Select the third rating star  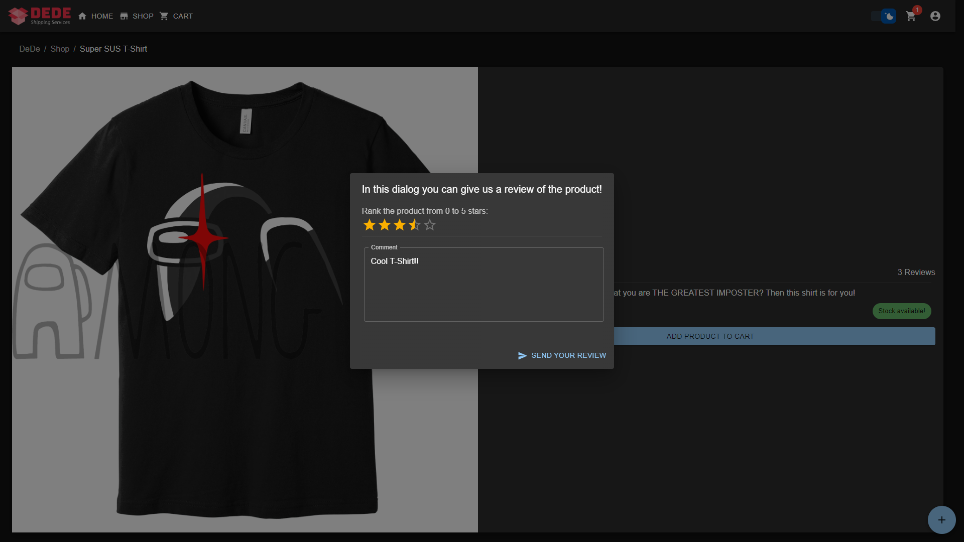click(400, 225)
